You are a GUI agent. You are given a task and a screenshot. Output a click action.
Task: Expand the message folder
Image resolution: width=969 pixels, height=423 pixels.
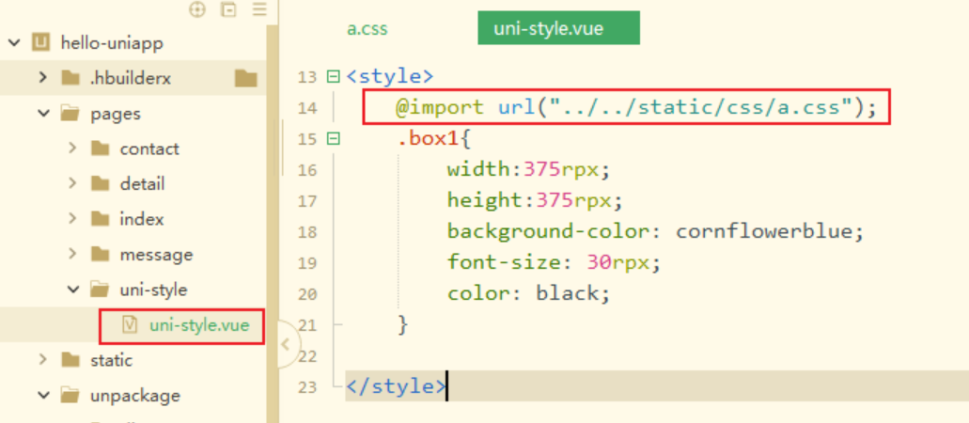[x=72, y=254]
